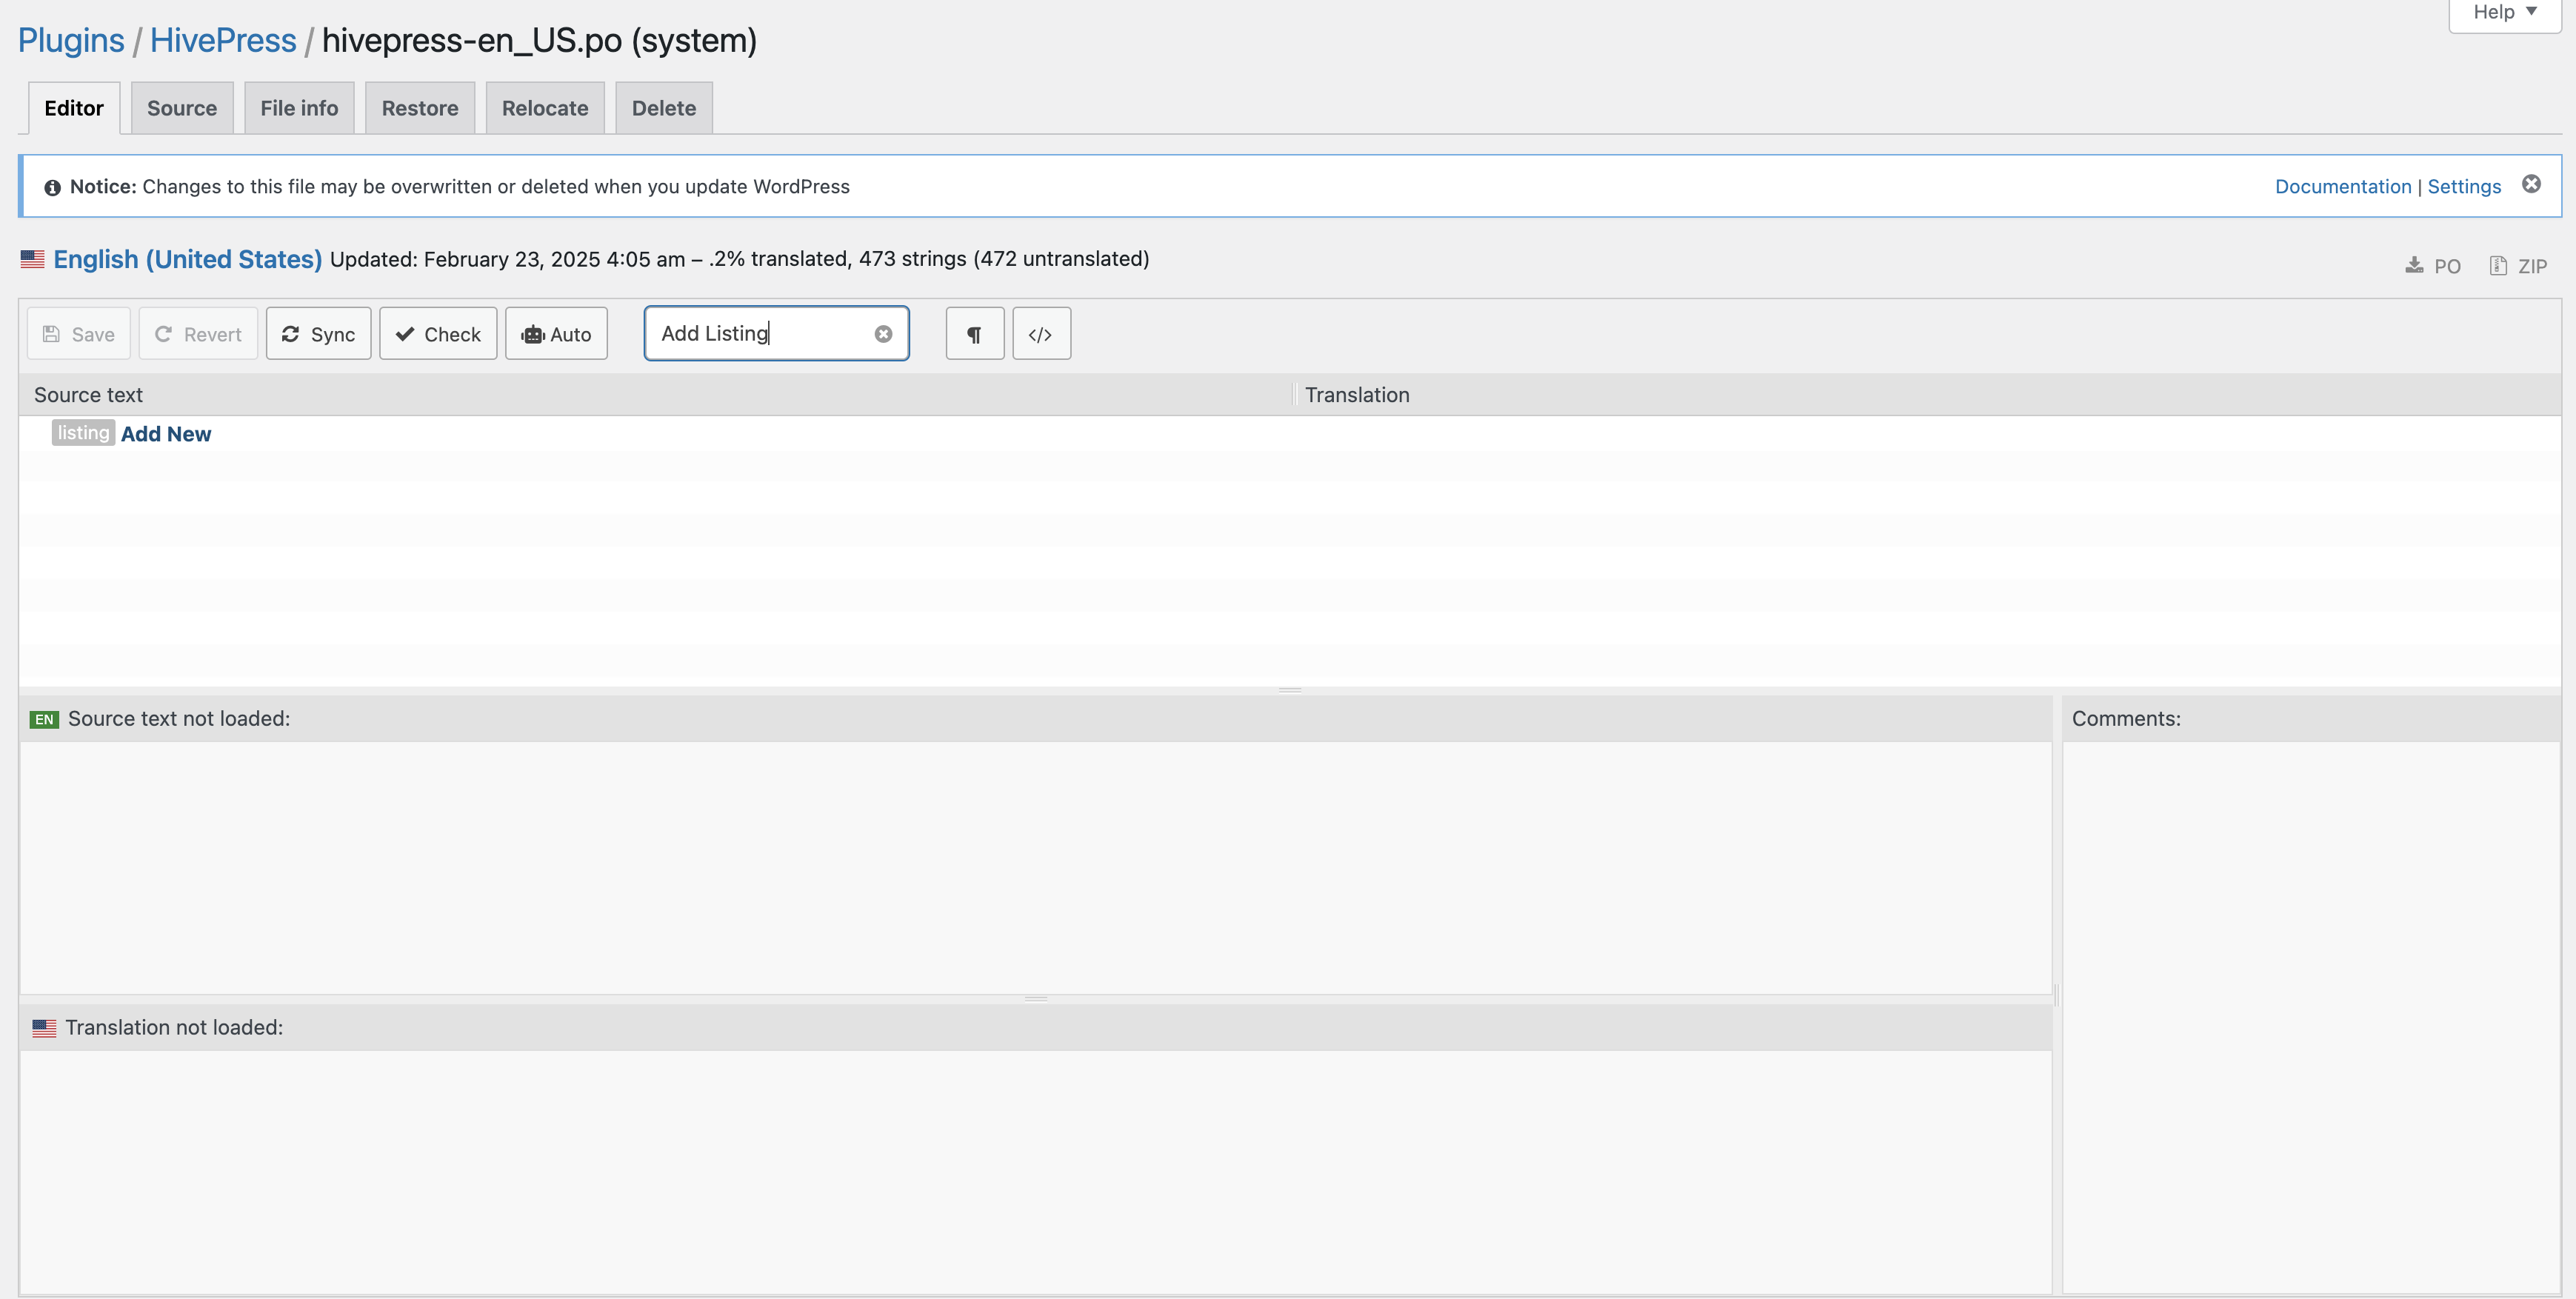Click the US flag beside English (United States)
Viewport: 2576px width, 1299px height.
tap(33, 259)
